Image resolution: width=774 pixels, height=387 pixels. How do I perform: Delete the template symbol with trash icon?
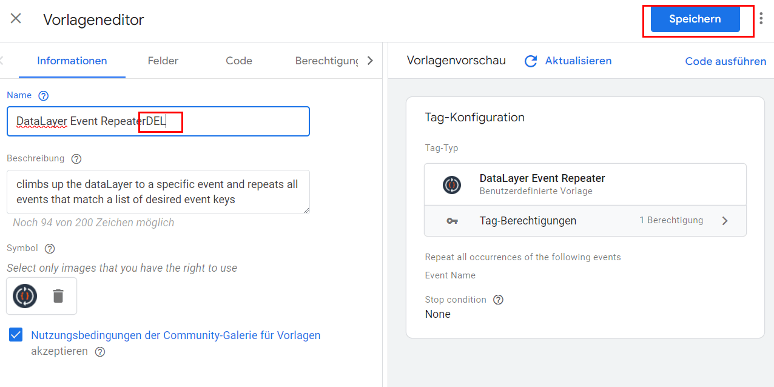(x=58, y=296)
